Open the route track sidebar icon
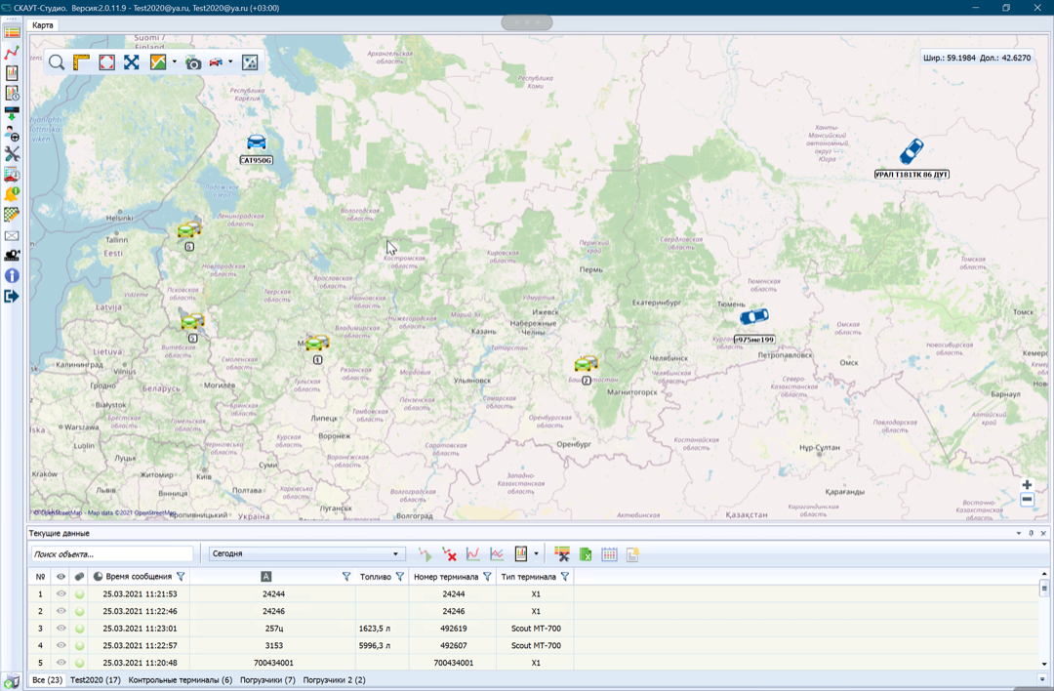Image resolution: width=1054 pixels, height=691 pixels. click(12, 53)
